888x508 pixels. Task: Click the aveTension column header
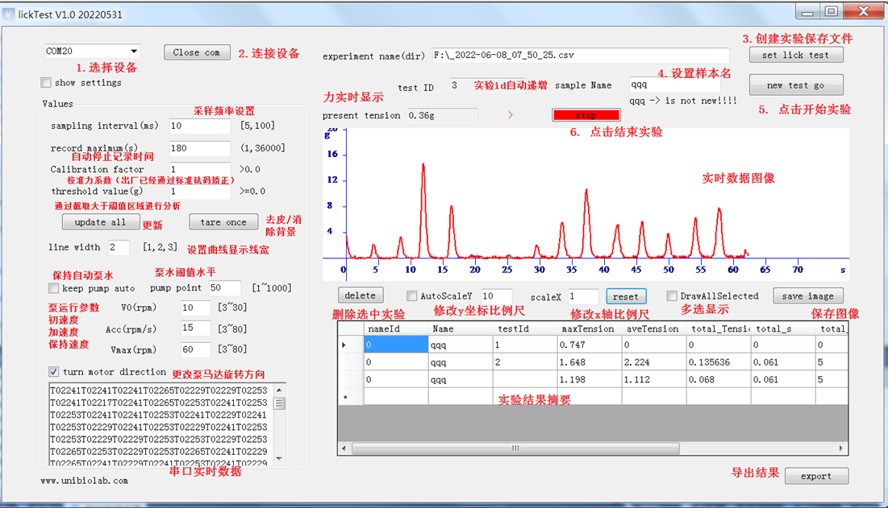(654, 329)
